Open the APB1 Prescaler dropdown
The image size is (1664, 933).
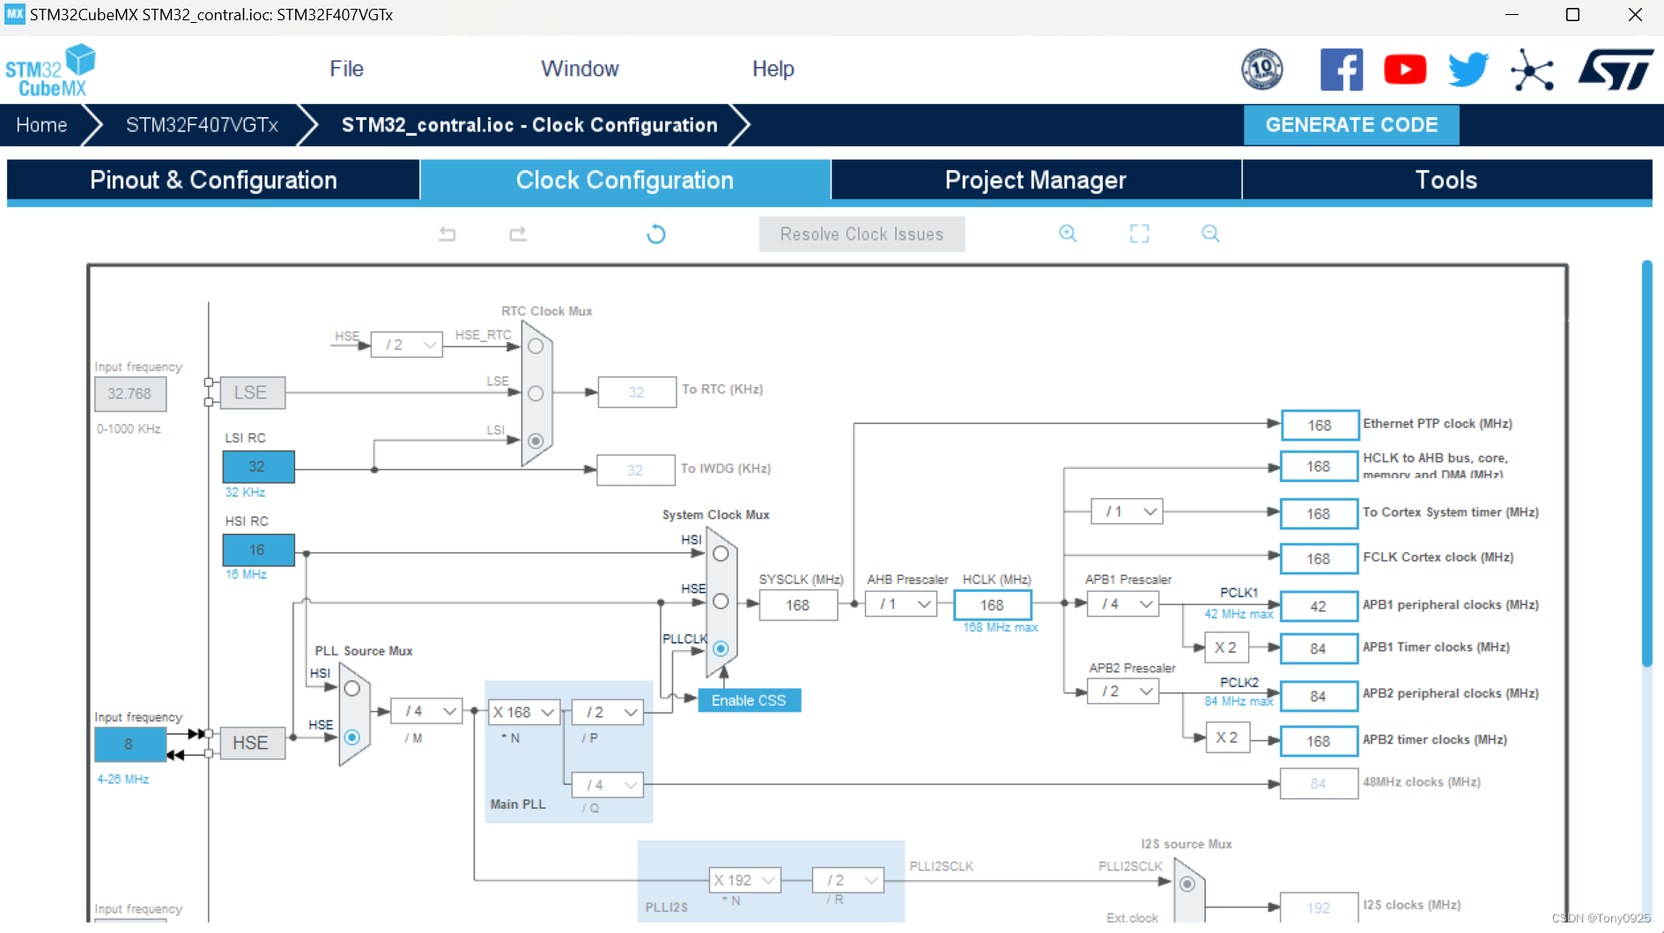click(x=1123, y=604)
